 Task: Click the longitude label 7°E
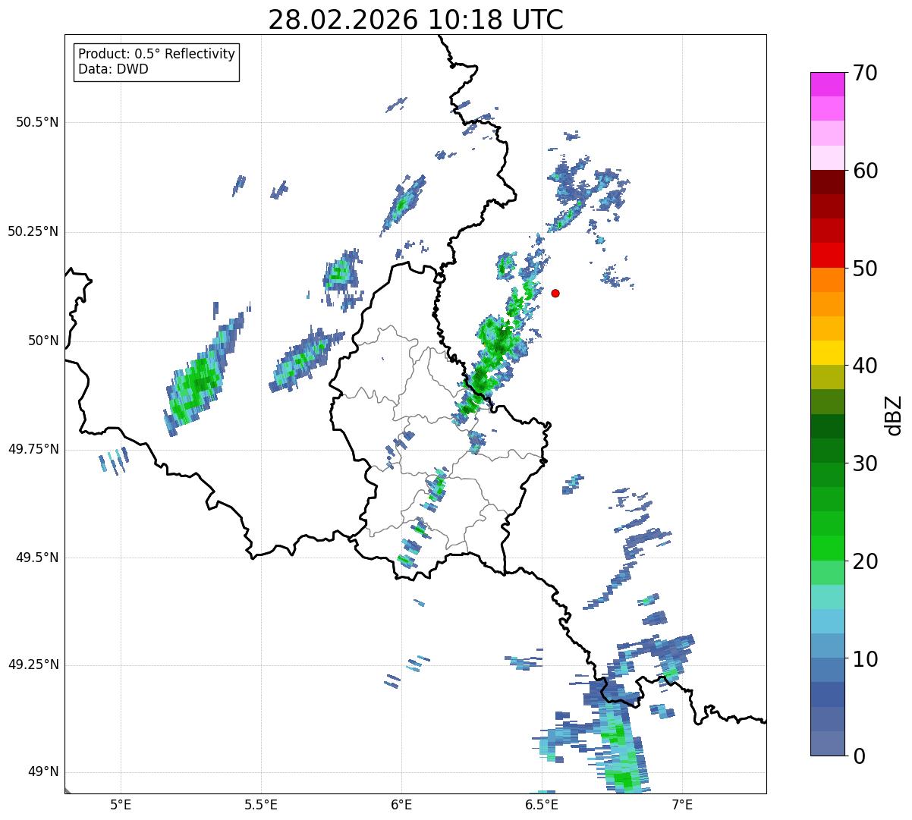[682, 804]
